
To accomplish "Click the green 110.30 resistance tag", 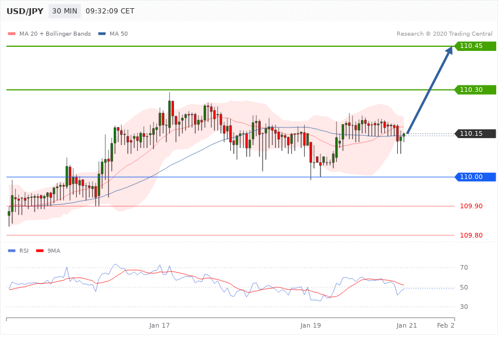I will click(x=476, y=90).
